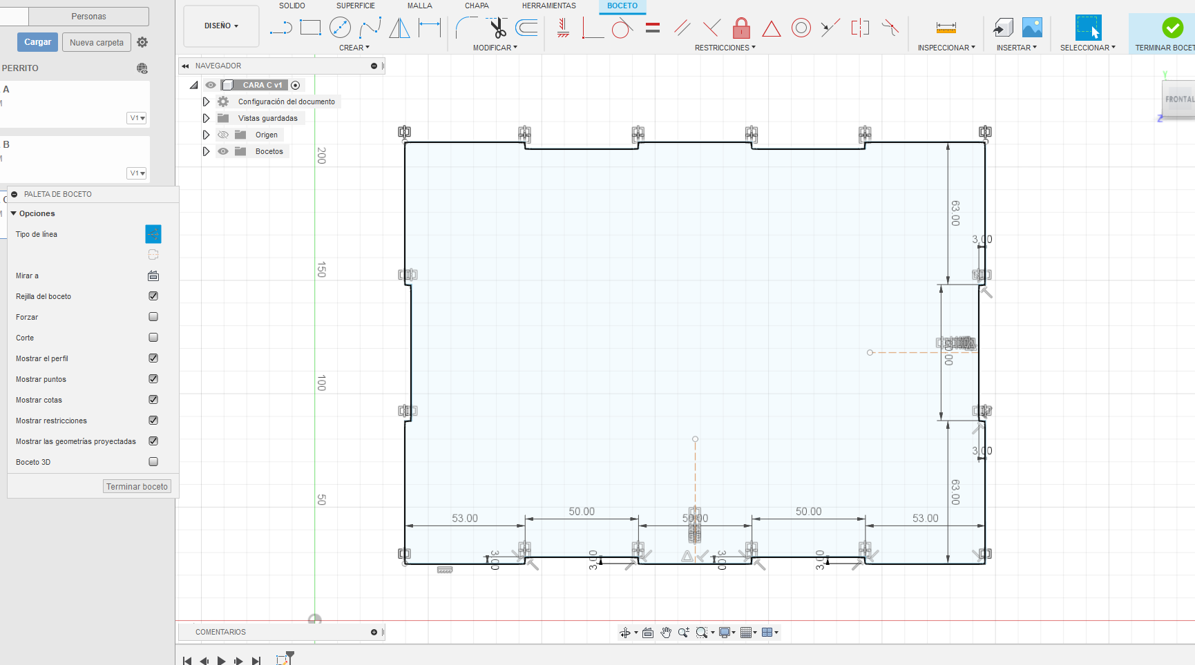The width and height of the screenshot is (1195, 665).
Task: Open the Measure inspect tool
Action: coord(946,28)
